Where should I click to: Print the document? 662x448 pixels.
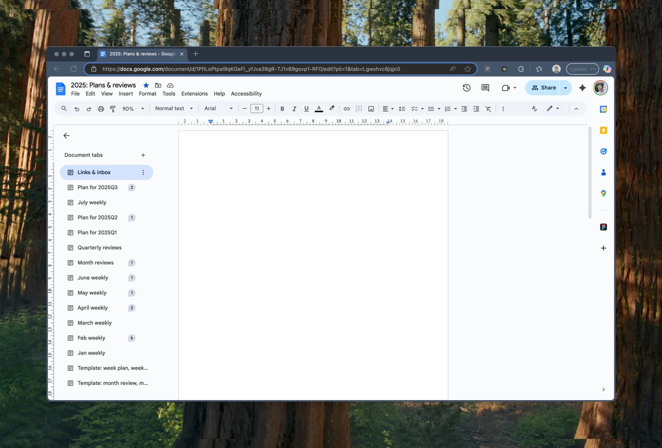(x=101, y=109)
